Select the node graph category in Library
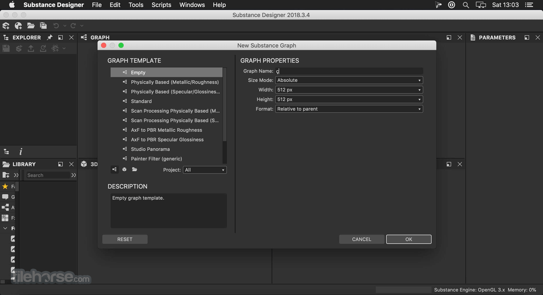The width and height of the screenshot is (543, 295). [5, 207]
